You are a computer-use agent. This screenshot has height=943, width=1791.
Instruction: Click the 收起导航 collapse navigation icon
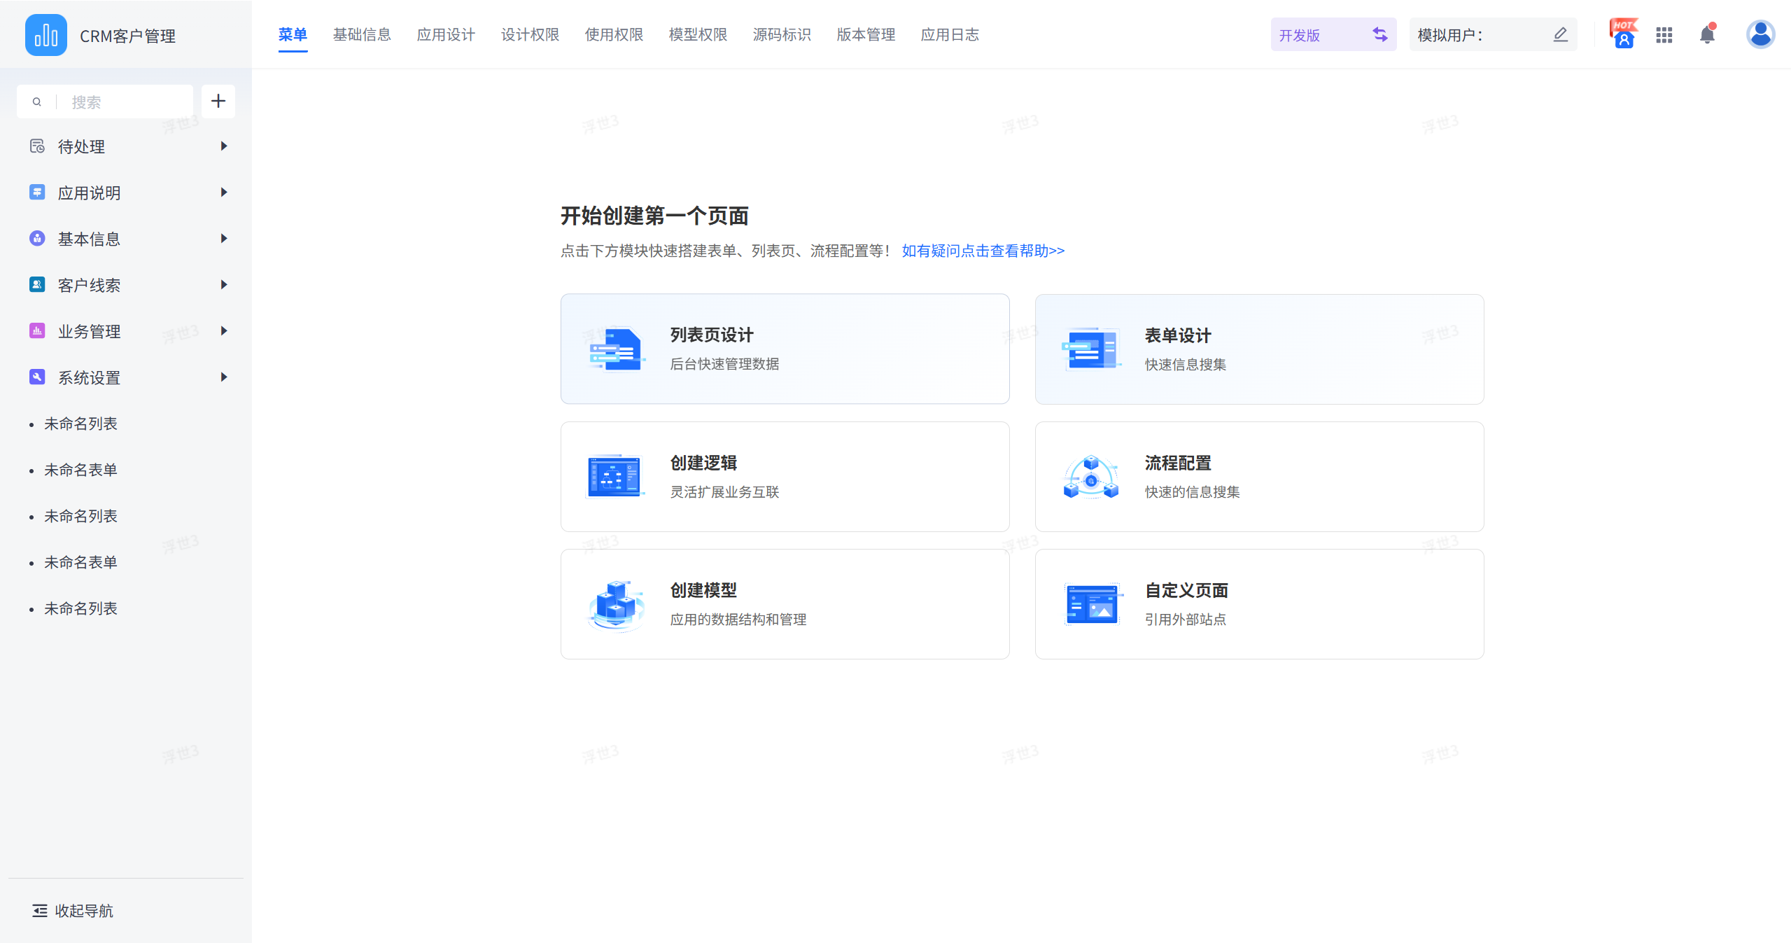(40, 910)
